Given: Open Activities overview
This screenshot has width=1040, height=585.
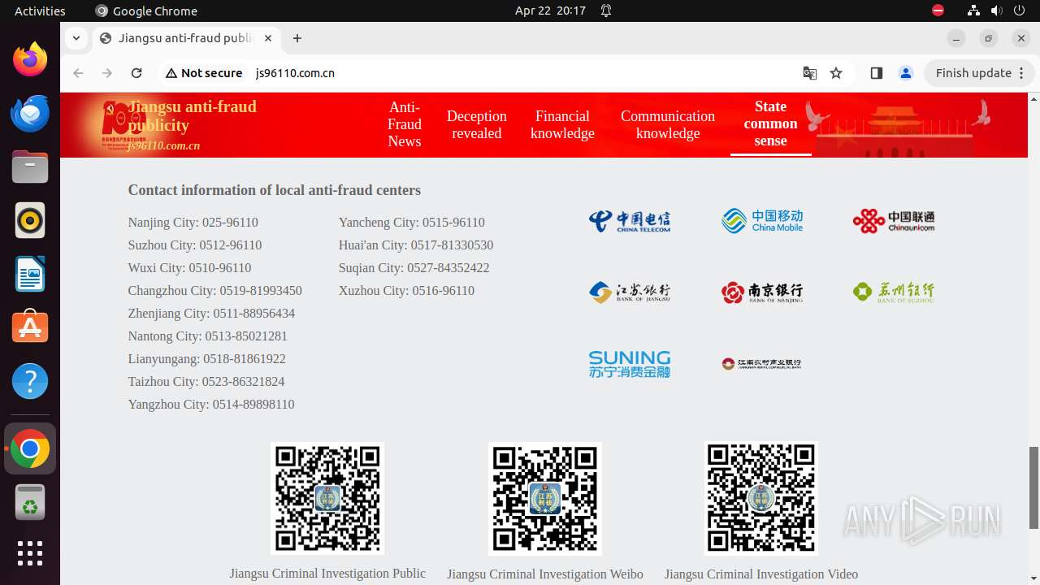Looking at the screenshot, I should [x=40, y=11].
